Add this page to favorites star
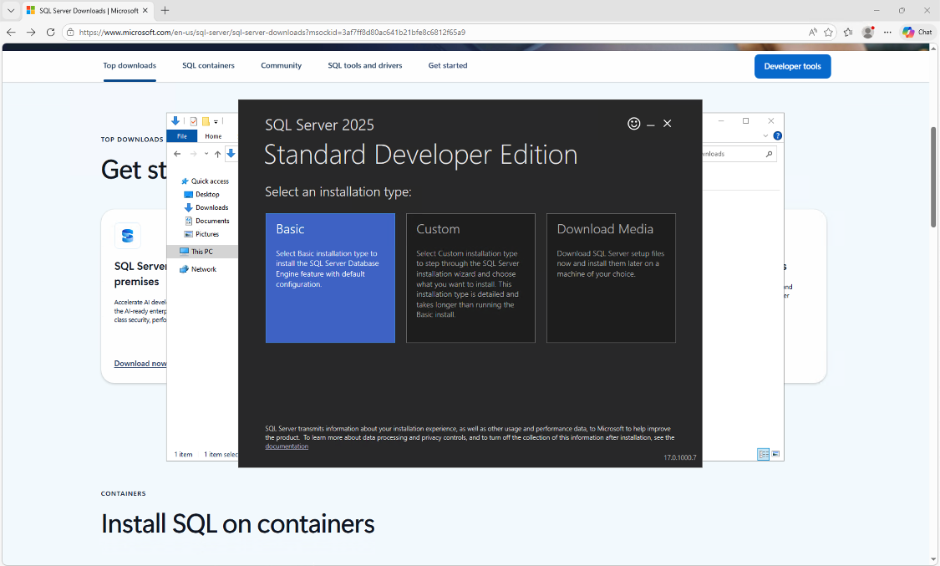This screenshot has height=566, width=940. point(829,33)
